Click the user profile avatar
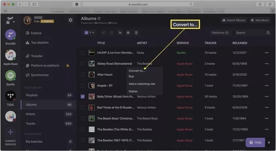276x151 pixels. [27, 20]
